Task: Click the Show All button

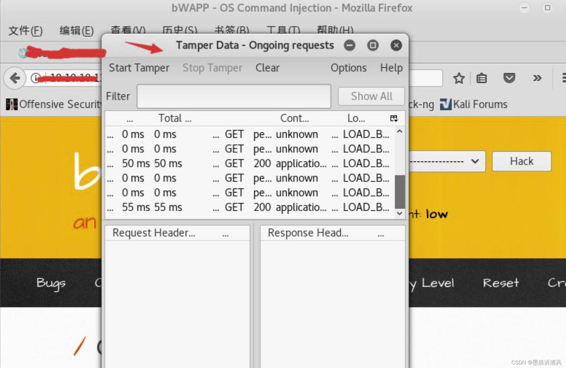Action: (371, 96)
